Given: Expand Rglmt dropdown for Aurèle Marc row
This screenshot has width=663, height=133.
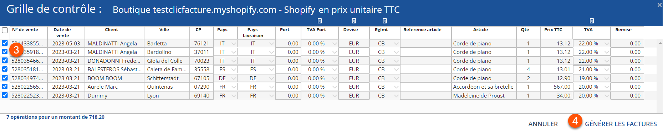Looking at the screenshot, I should [x=396, y=87].
